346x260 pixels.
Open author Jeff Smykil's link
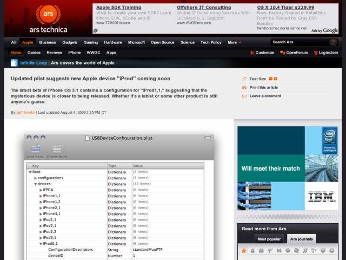tap(26, 112)
